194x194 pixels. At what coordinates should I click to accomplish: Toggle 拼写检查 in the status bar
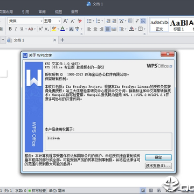37,191
